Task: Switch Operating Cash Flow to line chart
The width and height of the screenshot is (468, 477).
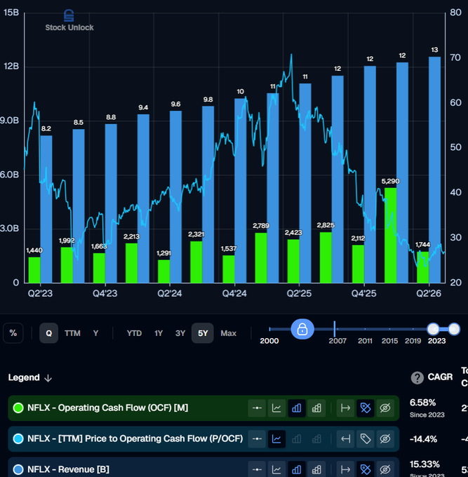Action: coord(276,408)
